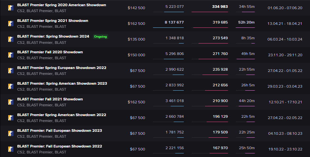Click date range 04.10.23 - 08.10.23

coord(285,133)
